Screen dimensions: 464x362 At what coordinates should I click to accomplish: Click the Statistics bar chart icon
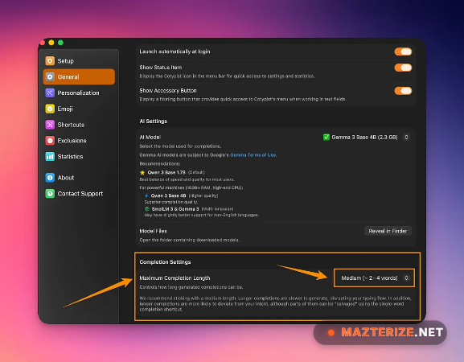coord(50,156)
